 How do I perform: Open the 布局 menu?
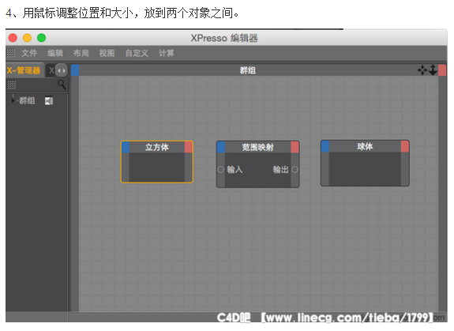click(81, 53)
